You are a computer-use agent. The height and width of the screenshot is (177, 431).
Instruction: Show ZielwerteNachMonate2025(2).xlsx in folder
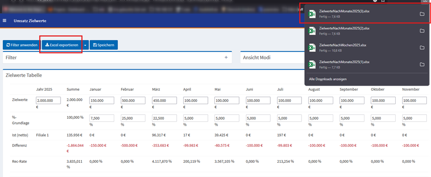[x=422, y=31]
